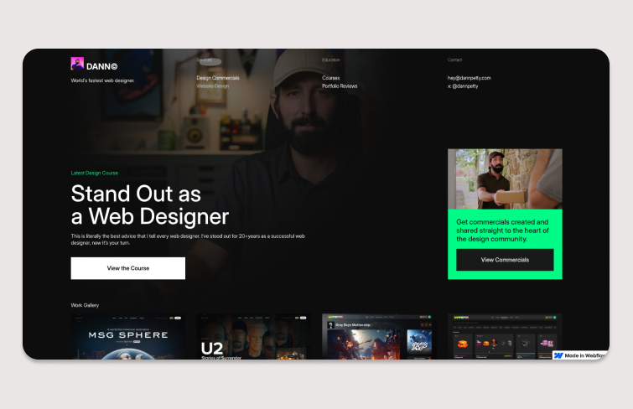Click the Latest Design Course label
The height and width of the screenshot is (409, 633).
(95, 173)
